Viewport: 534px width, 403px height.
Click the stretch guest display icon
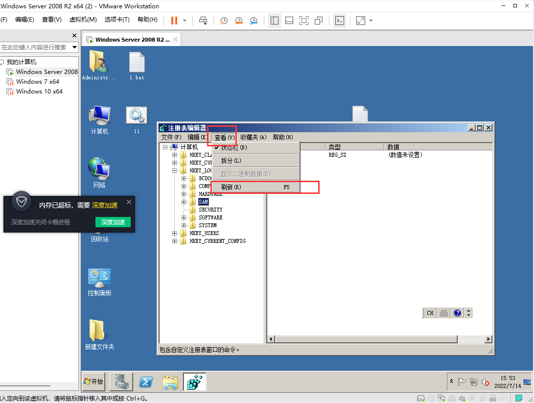tap(361, 21)
